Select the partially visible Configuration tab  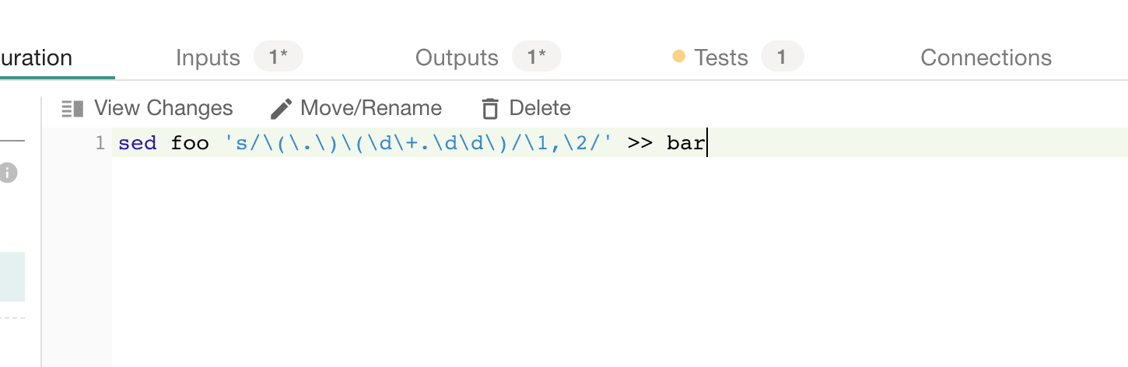pos(37,58)
